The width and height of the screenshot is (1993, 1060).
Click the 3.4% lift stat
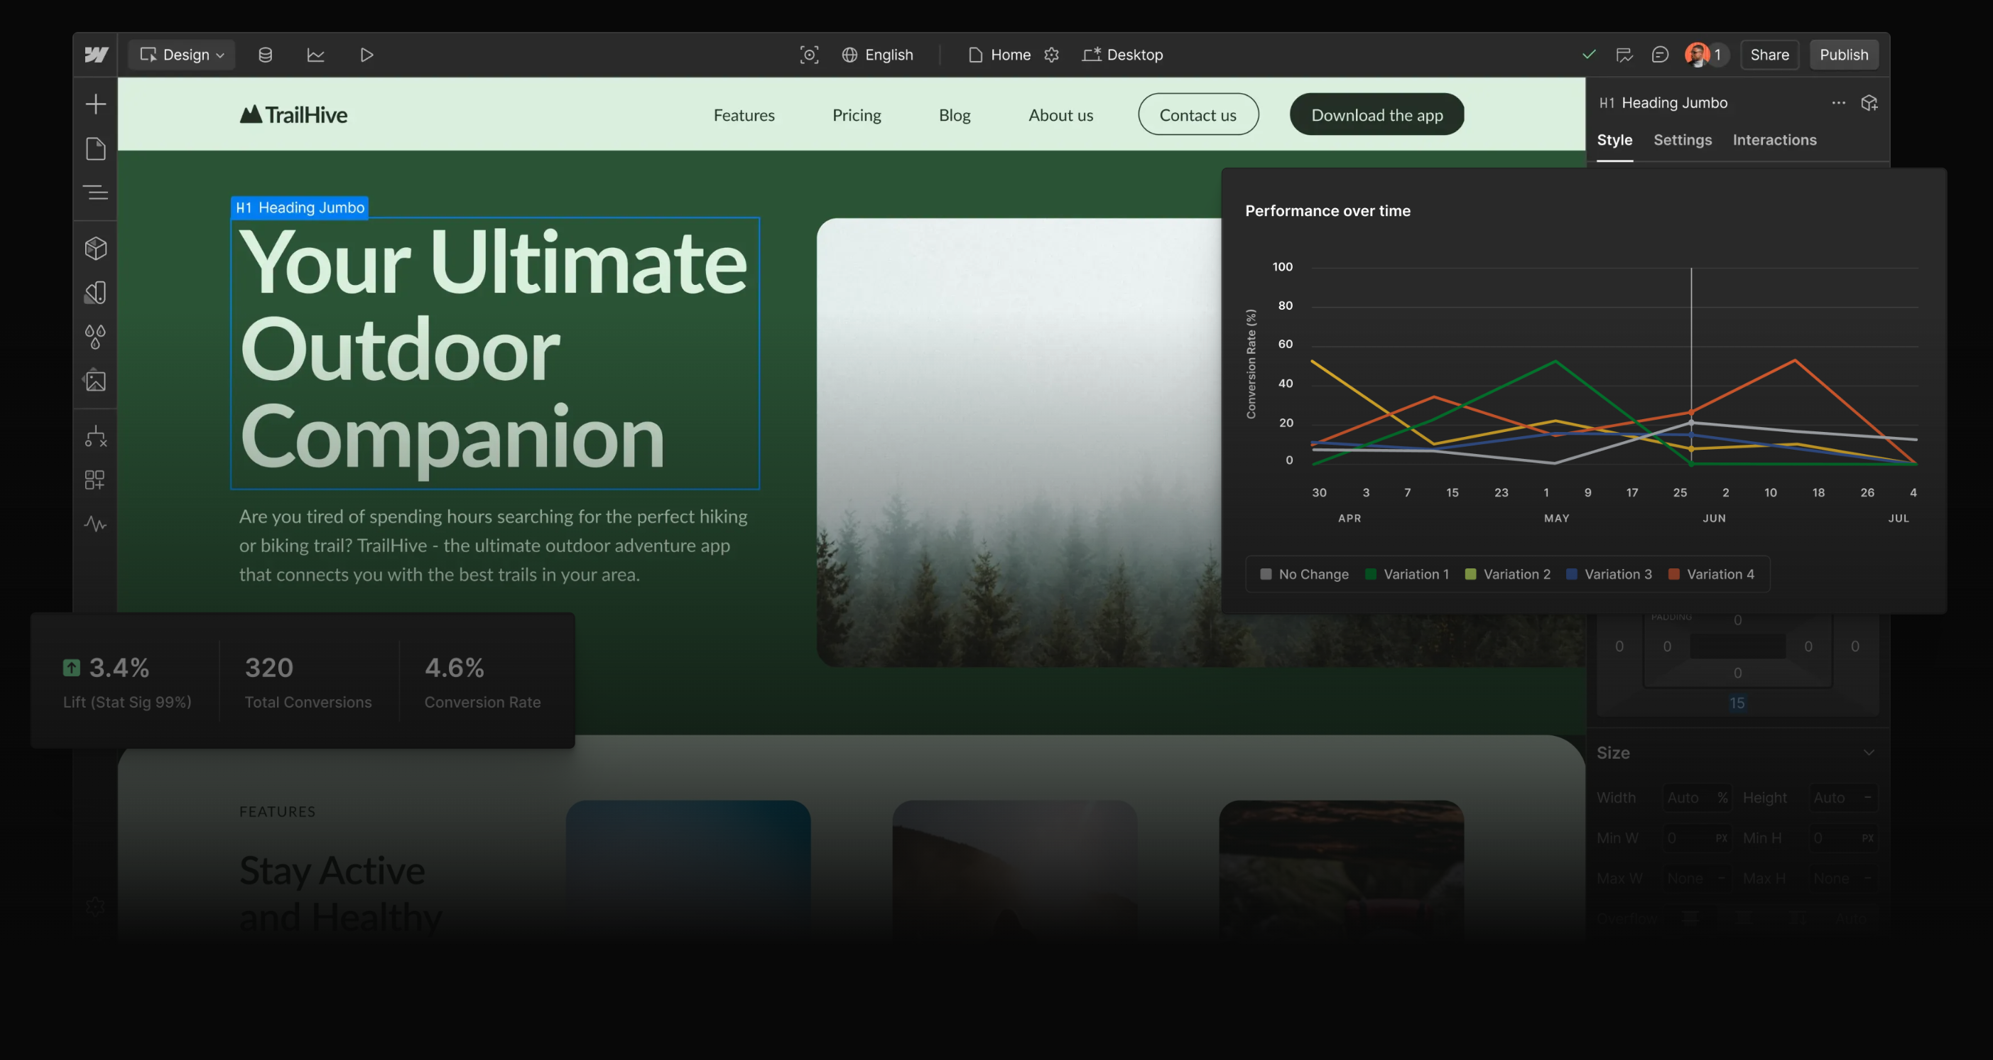(x=127, y=683)
